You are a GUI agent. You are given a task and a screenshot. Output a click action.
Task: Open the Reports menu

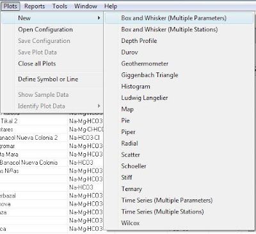[35, 6]
